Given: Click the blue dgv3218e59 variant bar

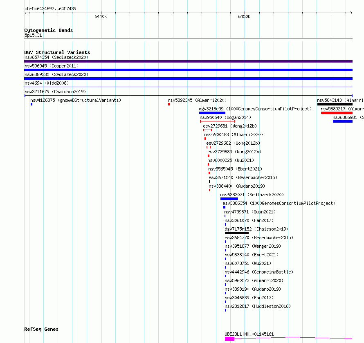Looking at the screenshot, I should (x=212, y=113).
